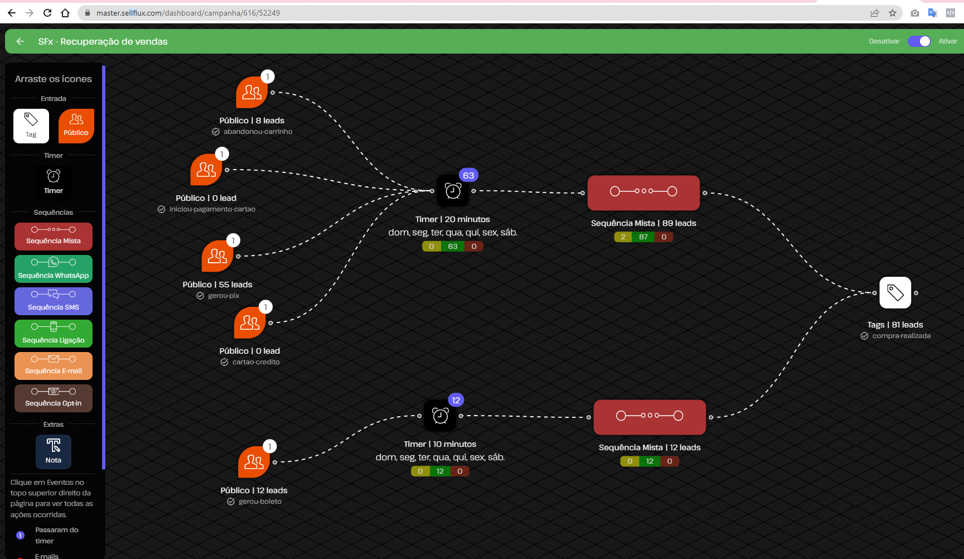Click the Desativar label

[x=884, y=41]
